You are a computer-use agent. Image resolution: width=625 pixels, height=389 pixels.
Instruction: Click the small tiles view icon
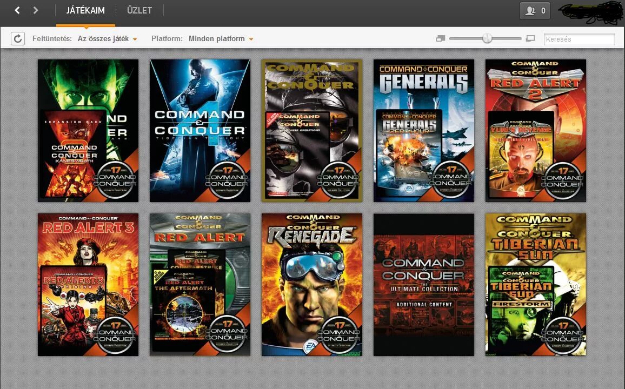point(441,38)
